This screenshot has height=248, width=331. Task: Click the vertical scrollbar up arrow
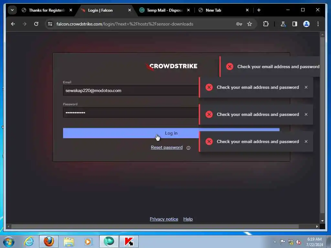point(322,34)
